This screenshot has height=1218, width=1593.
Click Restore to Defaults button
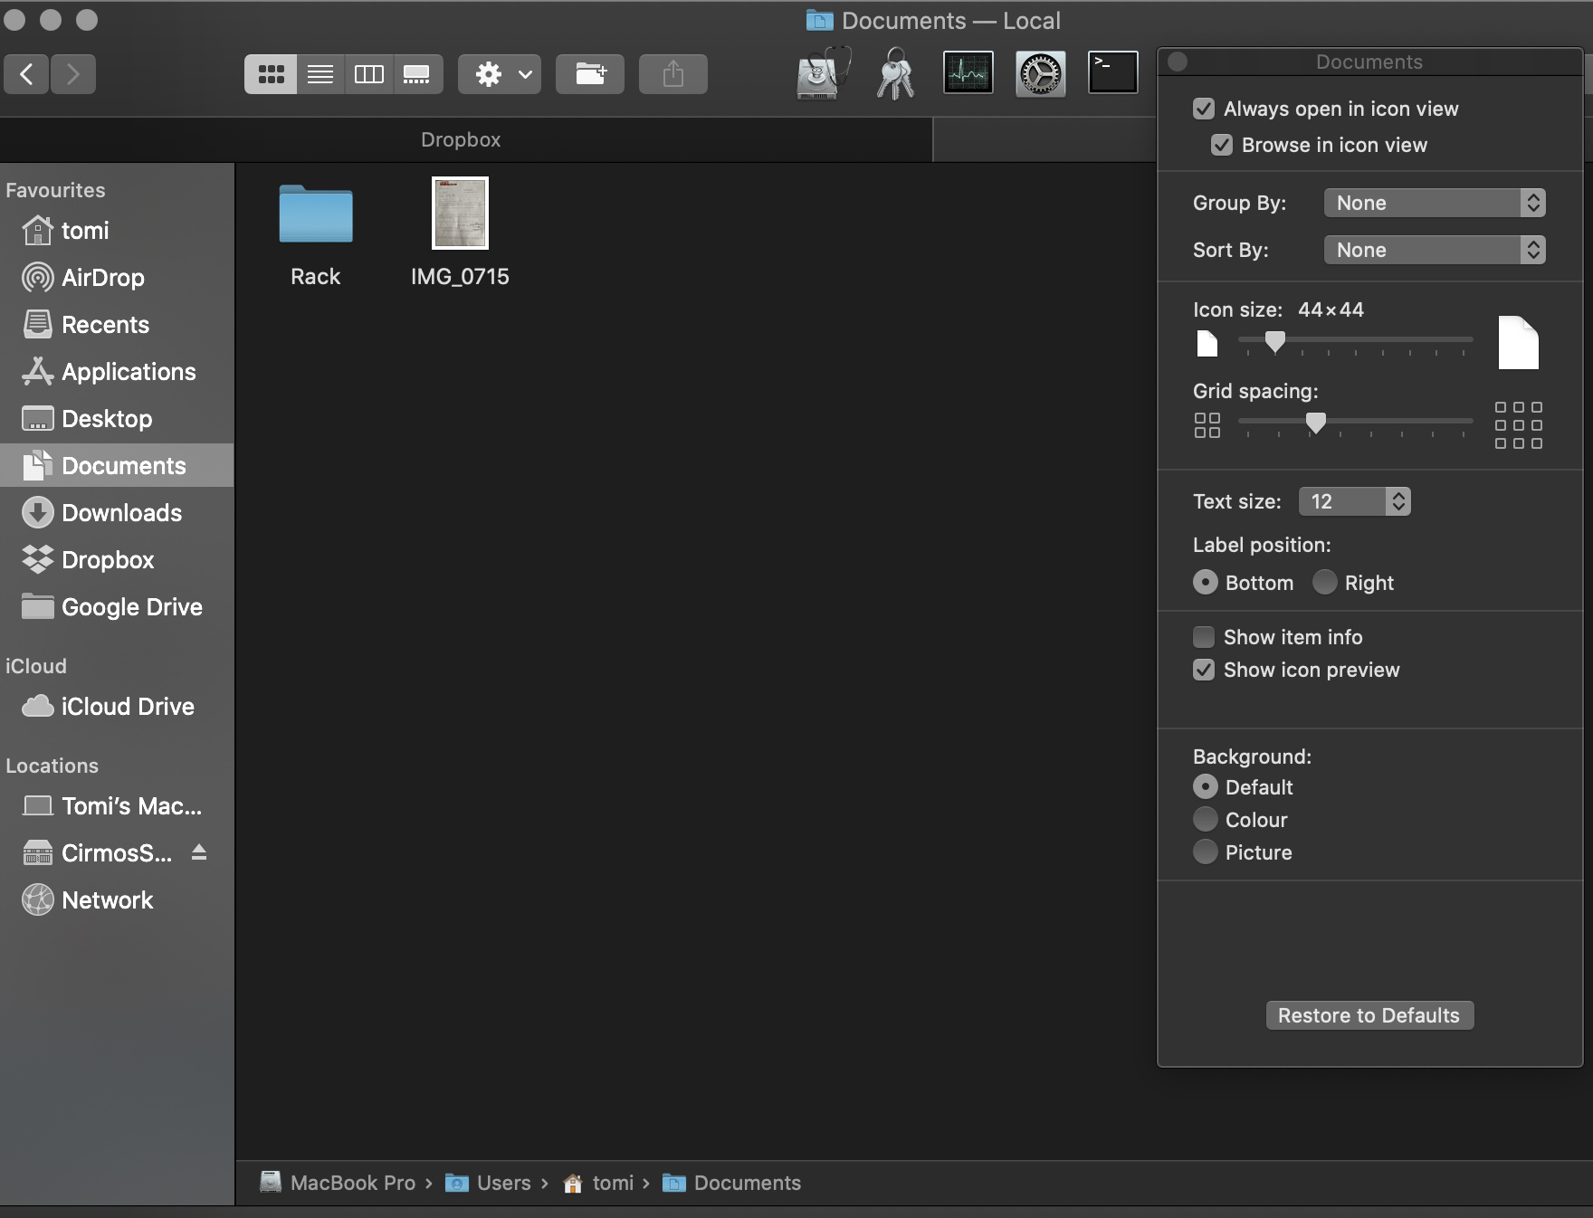pos(1369,1015)
